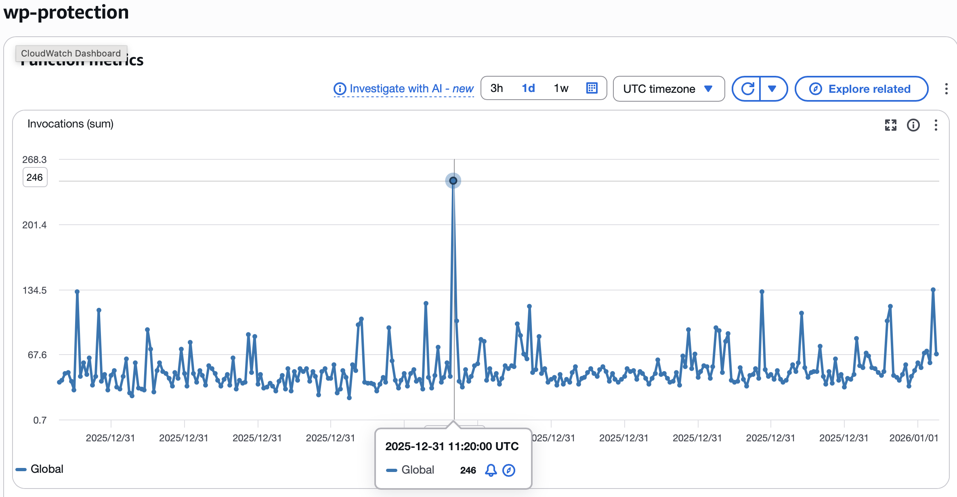Click the info icon beside Investigate with AI
This screenshot has height=497, width=957.
tap(340, 89)
